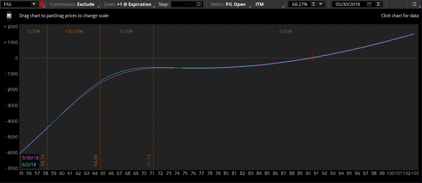Select the cyan 6/2/18 legend entry
The image size is (422, 183).
[29, 165]
